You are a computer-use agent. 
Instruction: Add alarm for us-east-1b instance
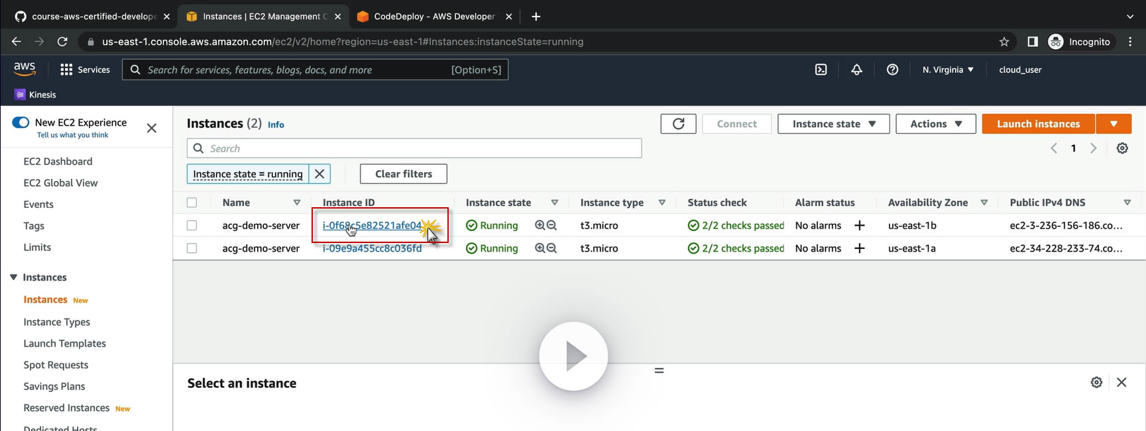click(859, 226)
